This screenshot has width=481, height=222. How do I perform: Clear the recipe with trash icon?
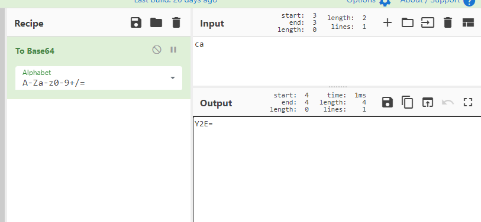click(176, 23)
